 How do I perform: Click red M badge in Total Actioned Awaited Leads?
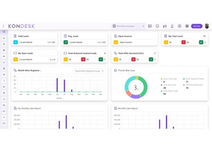(83, 59)
